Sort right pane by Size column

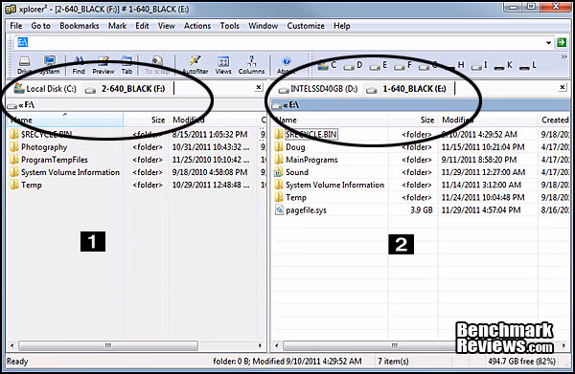tap(413, 120)
